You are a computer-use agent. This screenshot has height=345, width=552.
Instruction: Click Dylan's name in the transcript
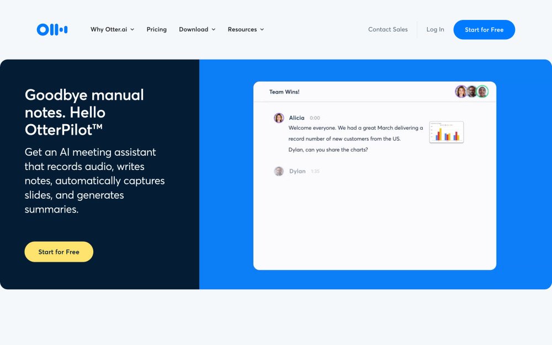click(297, 171)
